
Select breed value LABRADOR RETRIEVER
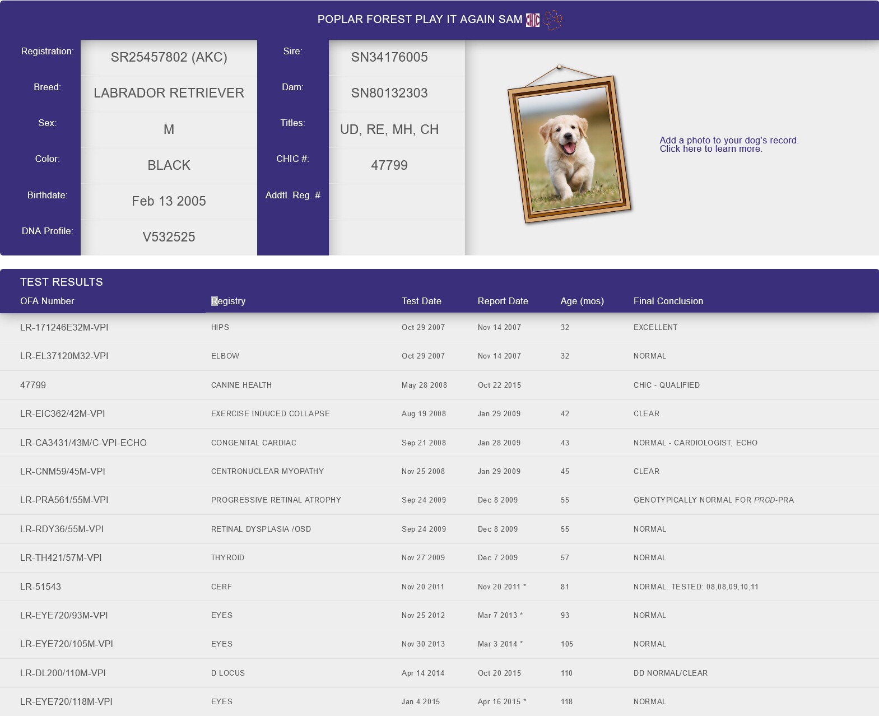tap(169, 93)
